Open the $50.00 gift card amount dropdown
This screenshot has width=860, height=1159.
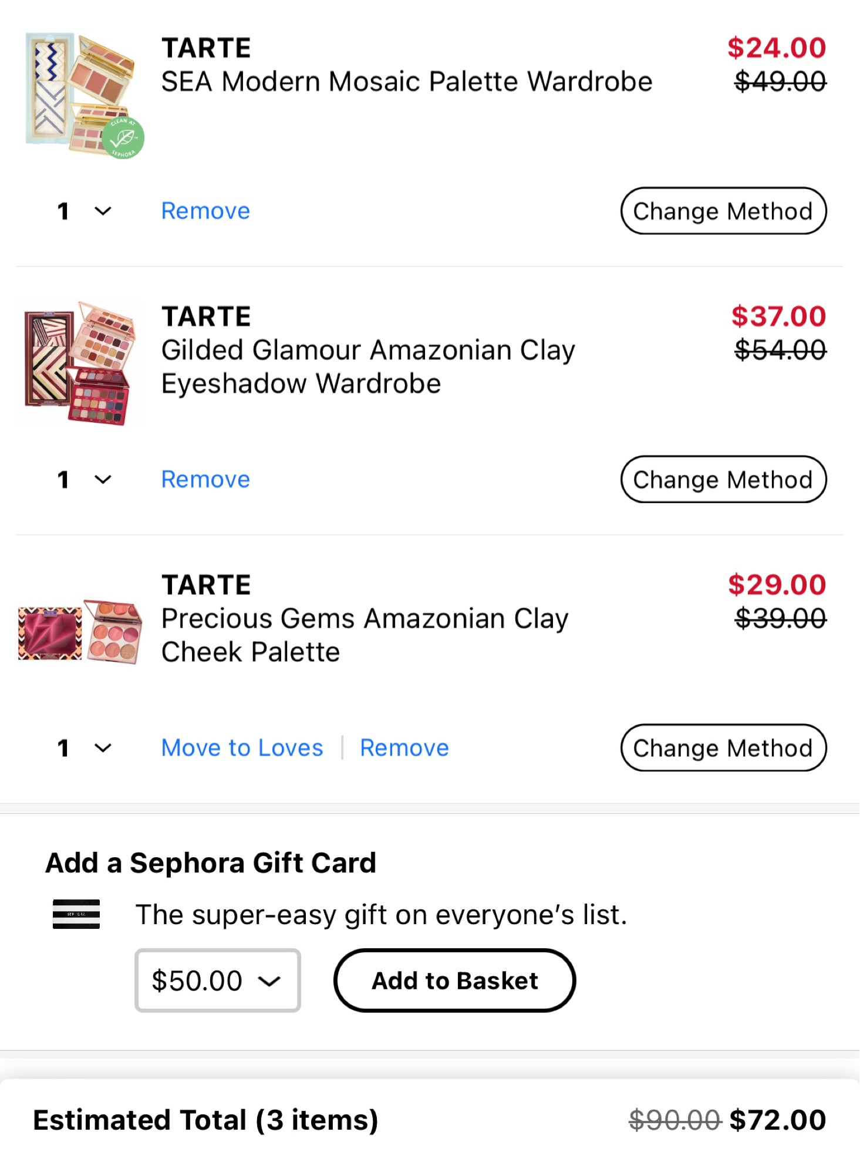tap(217, 981)
